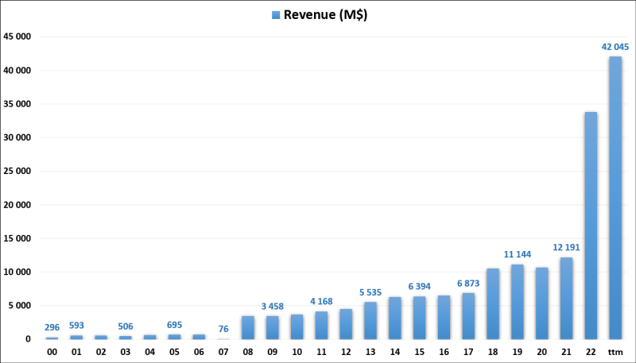Click the 11 144 data label

point(518,254)
